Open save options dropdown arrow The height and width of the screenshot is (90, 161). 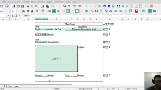click(x=10, y=6)
